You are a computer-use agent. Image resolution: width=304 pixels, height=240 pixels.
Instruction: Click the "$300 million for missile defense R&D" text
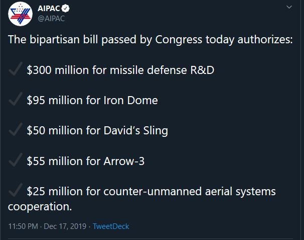tap(120, 70)
